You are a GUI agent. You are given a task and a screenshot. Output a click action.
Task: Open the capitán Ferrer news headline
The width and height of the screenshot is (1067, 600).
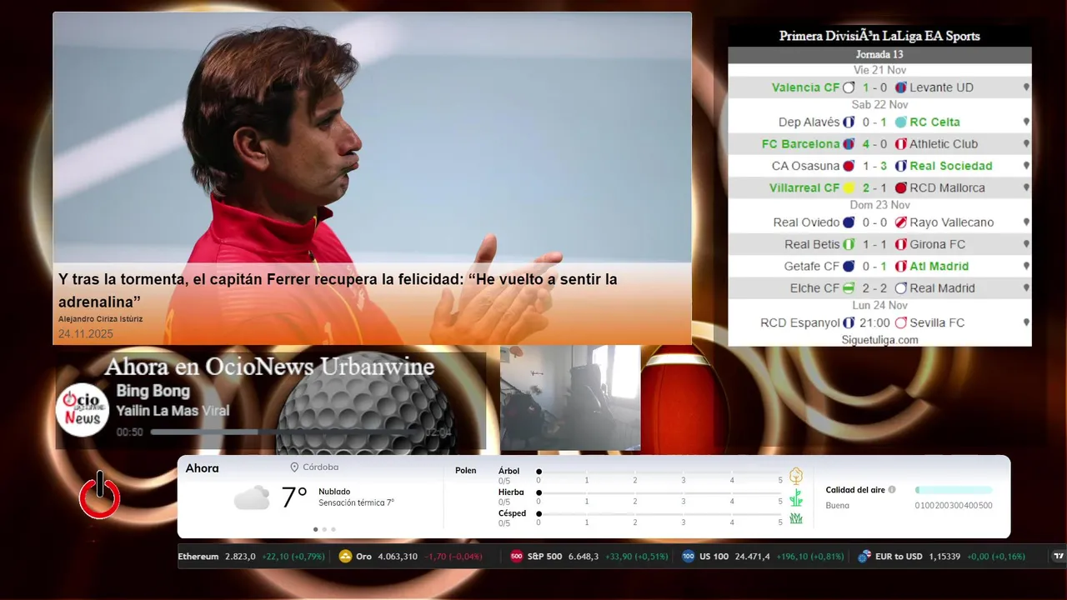tap(338, 290)
